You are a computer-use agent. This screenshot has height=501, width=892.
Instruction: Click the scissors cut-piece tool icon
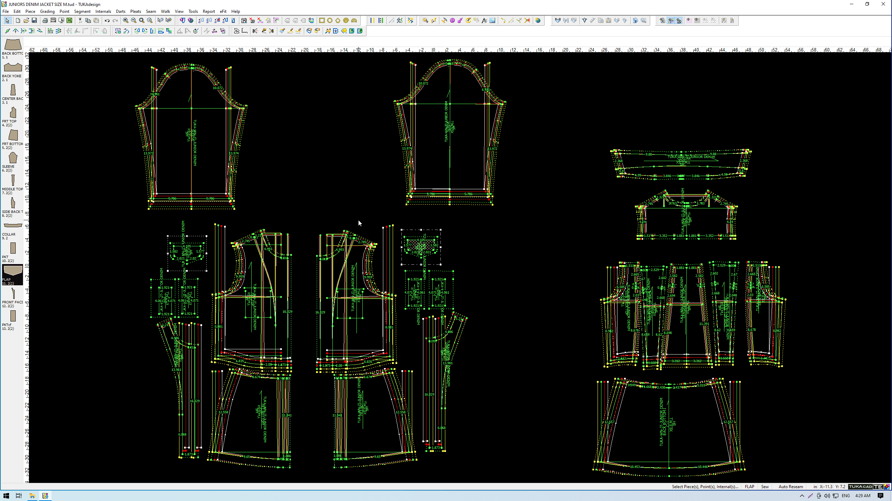point(255,31)
